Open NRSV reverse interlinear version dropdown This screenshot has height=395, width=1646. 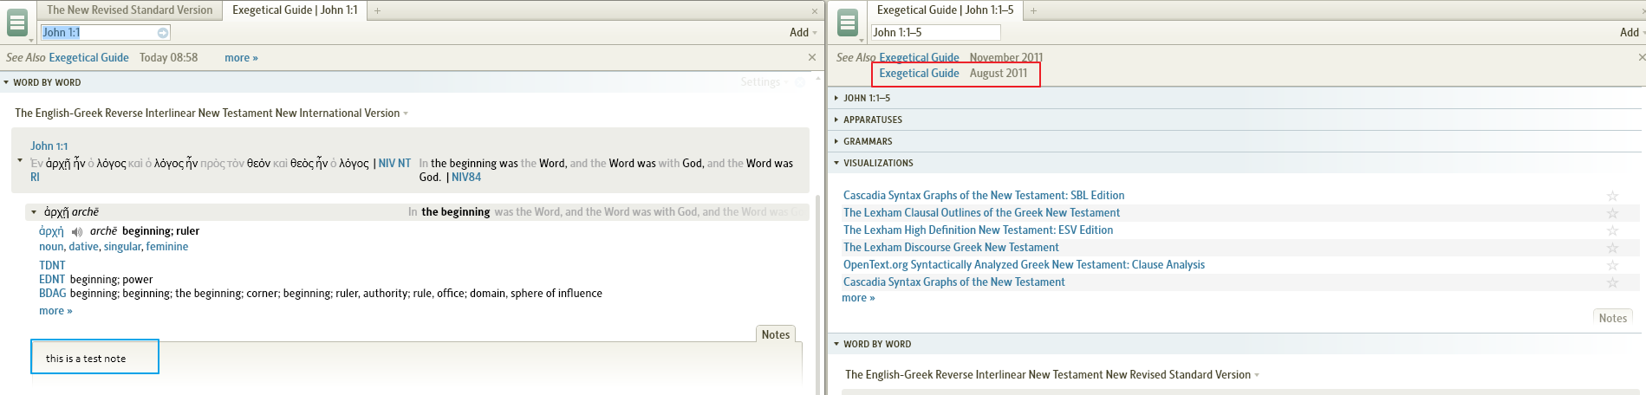click(x=1257, y=375)
